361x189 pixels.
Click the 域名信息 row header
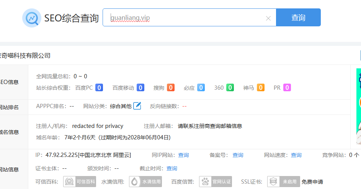10,132
